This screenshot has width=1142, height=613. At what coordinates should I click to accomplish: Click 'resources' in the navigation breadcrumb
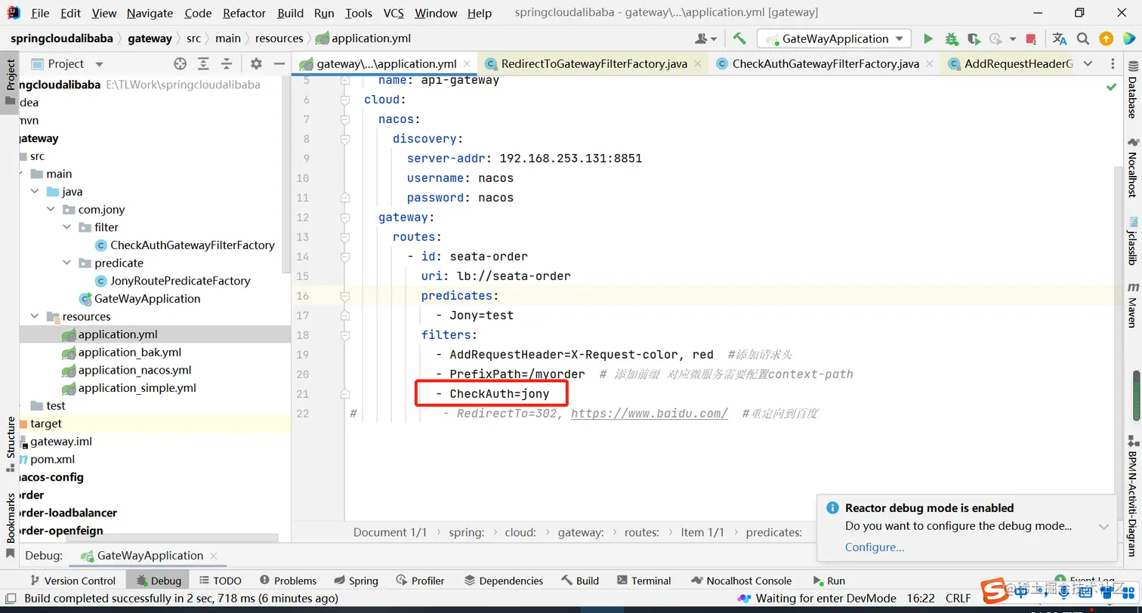(x=279, y=39)
